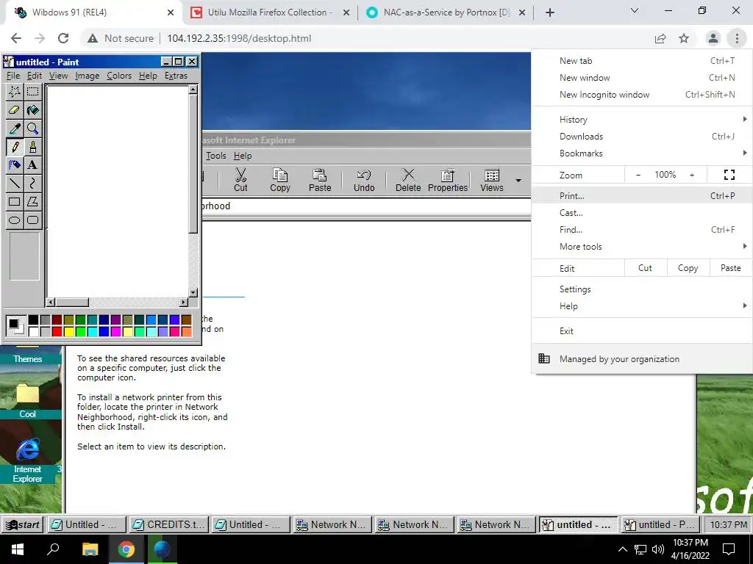Image resolution: width=753 pixels, height=564 pixels.
Task: Open the Tools menu in Explorer window
Action: (x=216, y=156)
